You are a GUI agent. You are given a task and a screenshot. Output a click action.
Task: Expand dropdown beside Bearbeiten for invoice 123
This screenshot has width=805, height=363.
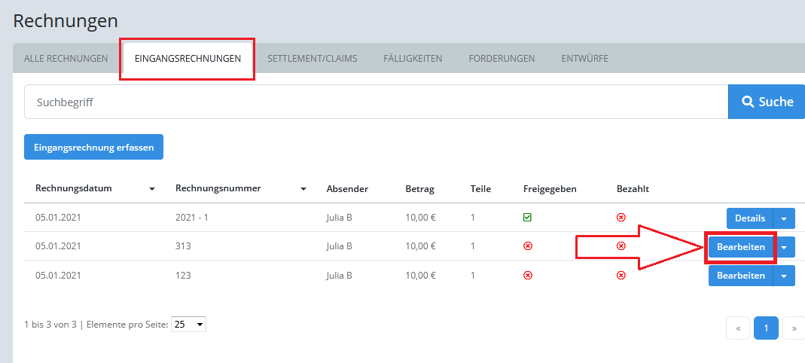click(784, 276)
